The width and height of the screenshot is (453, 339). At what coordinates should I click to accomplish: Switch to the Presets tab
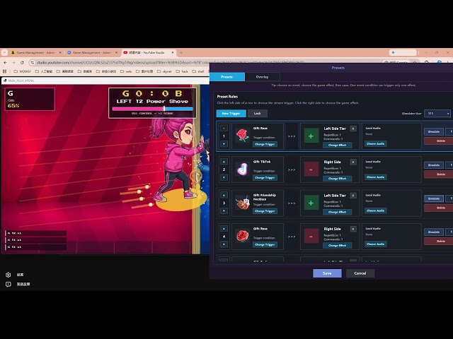point(227,77)
